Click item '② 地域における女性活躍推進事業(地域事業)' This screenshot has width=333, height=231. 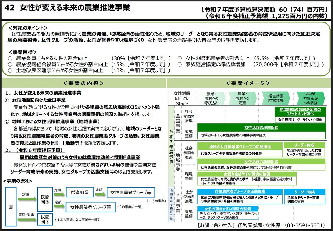click(x=52, y=121)
